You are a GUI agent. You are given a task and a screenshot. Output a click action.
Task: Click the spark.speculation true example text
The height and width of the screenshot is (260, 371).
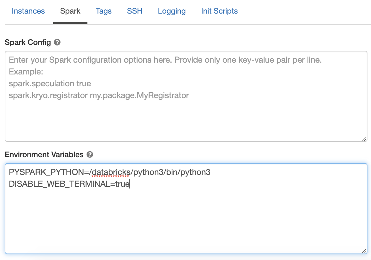tap(50, 83)
